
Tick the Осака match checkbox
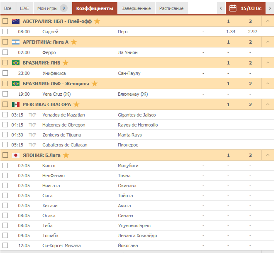click(5, 216)
